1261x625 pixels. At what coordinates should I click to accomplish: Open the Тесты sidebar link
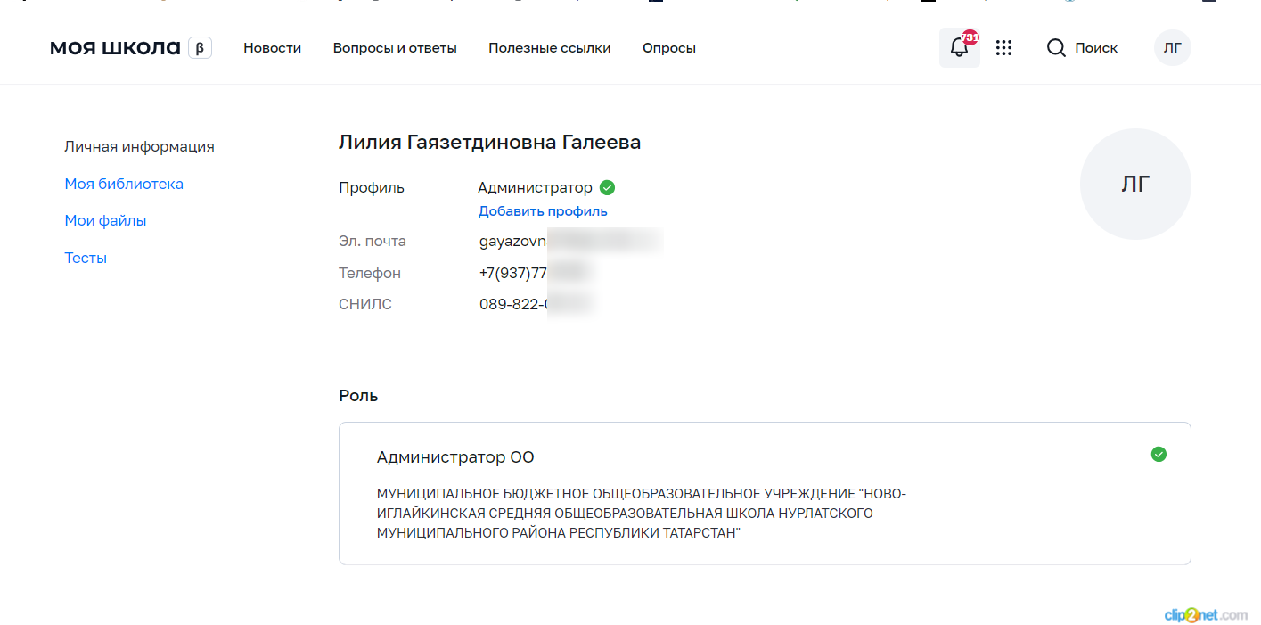pyautogui.click(x=86, y=259)
